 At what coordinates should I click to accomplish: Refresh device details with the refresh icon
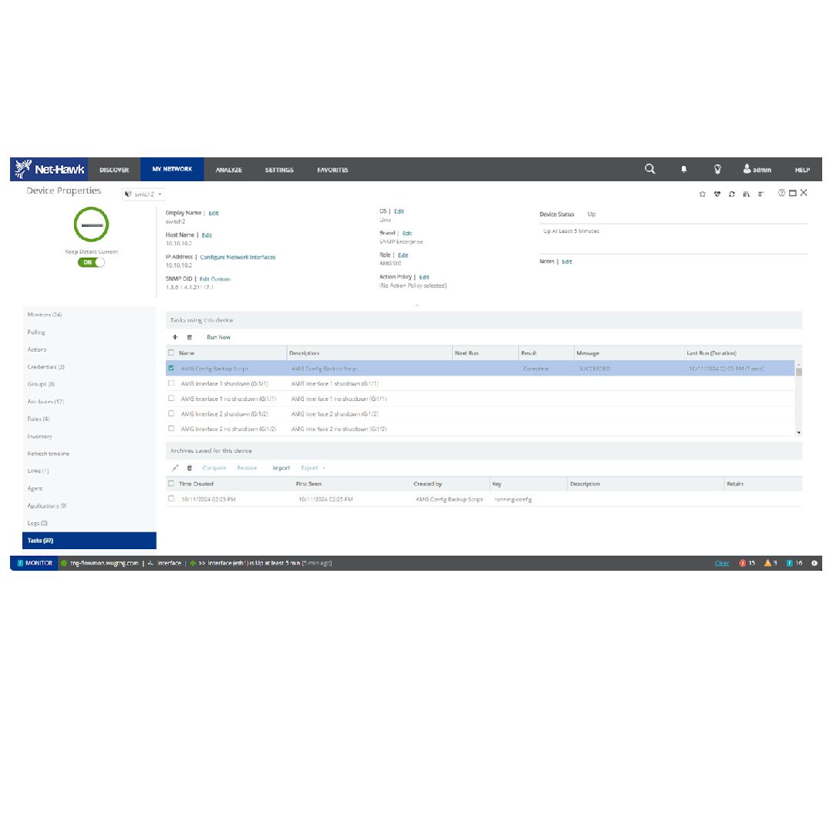click(x=731, y=194)
